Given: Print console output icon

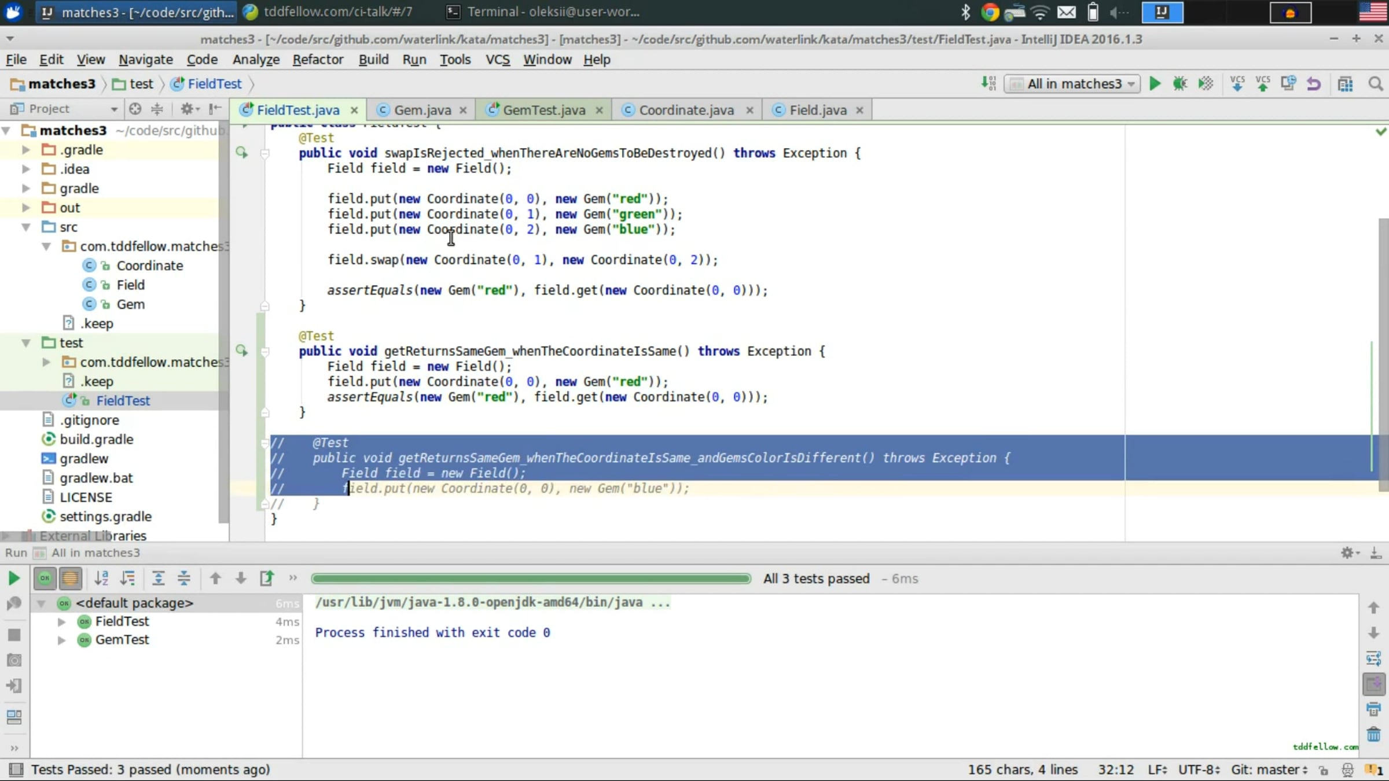Looking at the screenshot, I should (1373, 709).
